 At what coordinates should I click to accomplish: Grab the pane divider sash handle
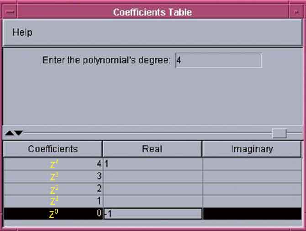(279, 133)
